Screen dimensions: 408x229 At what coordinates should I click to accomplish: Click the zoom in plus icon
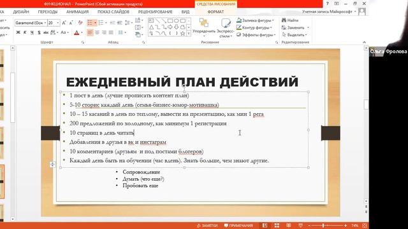[346, 226]
